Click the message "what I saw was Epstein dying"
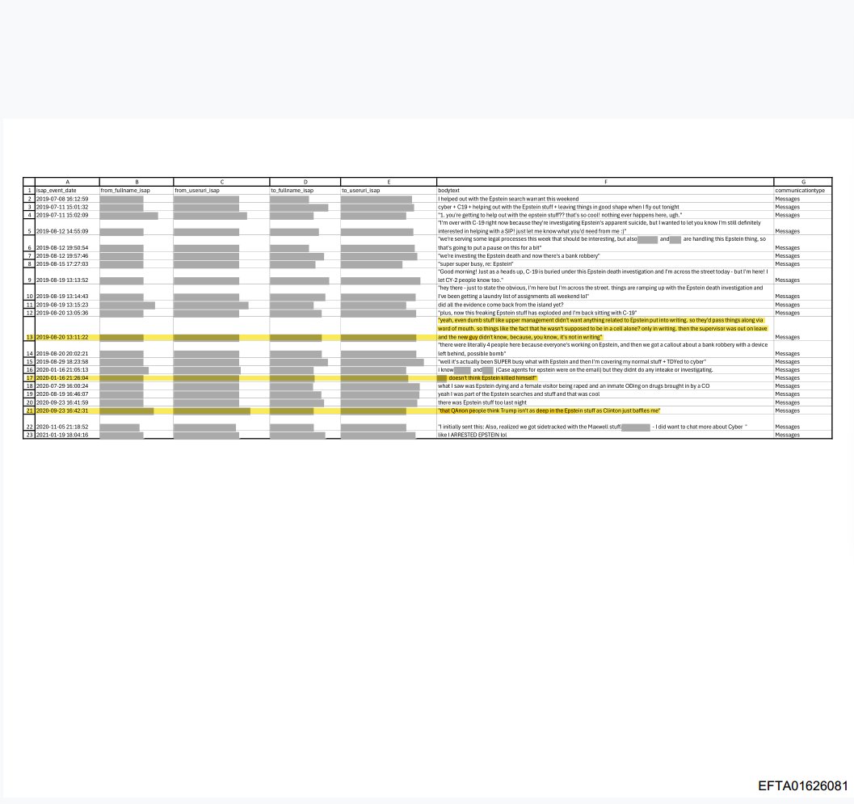The height and width of the screenshot is (804, 854). tap(605, 386)
